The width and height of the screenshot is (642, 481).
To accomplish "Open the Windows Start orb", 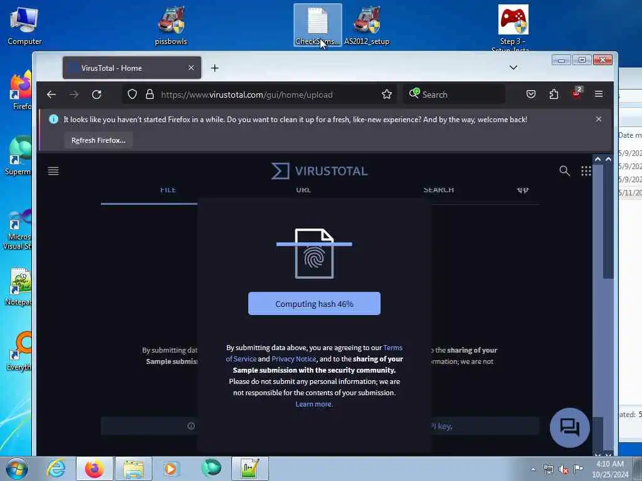I will coord(17,468).
